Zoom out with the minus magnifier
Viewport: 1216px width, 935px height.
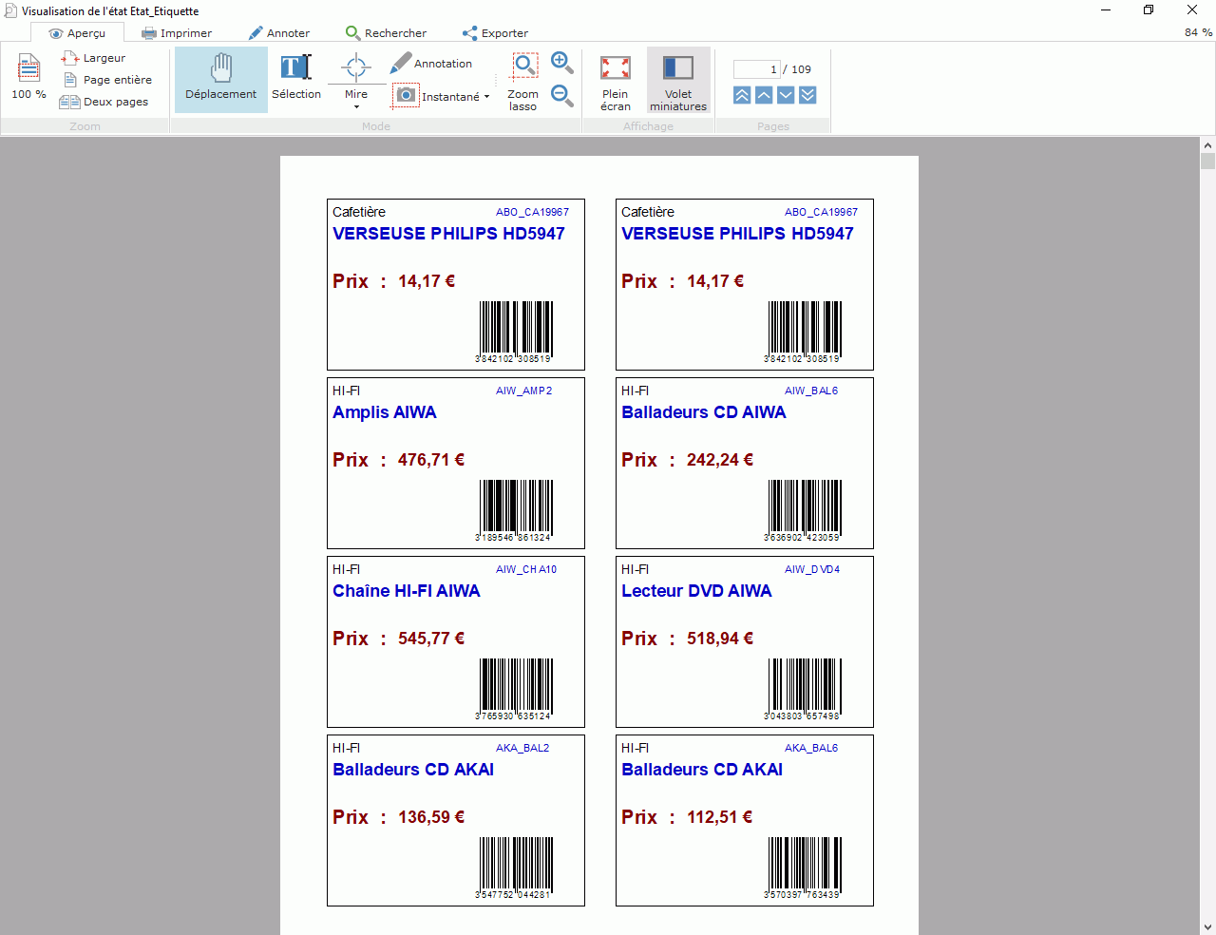click(562, 95)
